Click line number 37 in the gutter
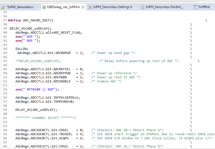This screenshot has width=215, height=149. (5, 20)
